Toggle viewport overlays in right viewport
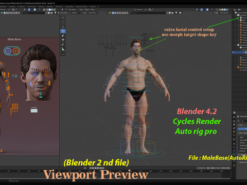The image size is (247, 185). [207, 10]
